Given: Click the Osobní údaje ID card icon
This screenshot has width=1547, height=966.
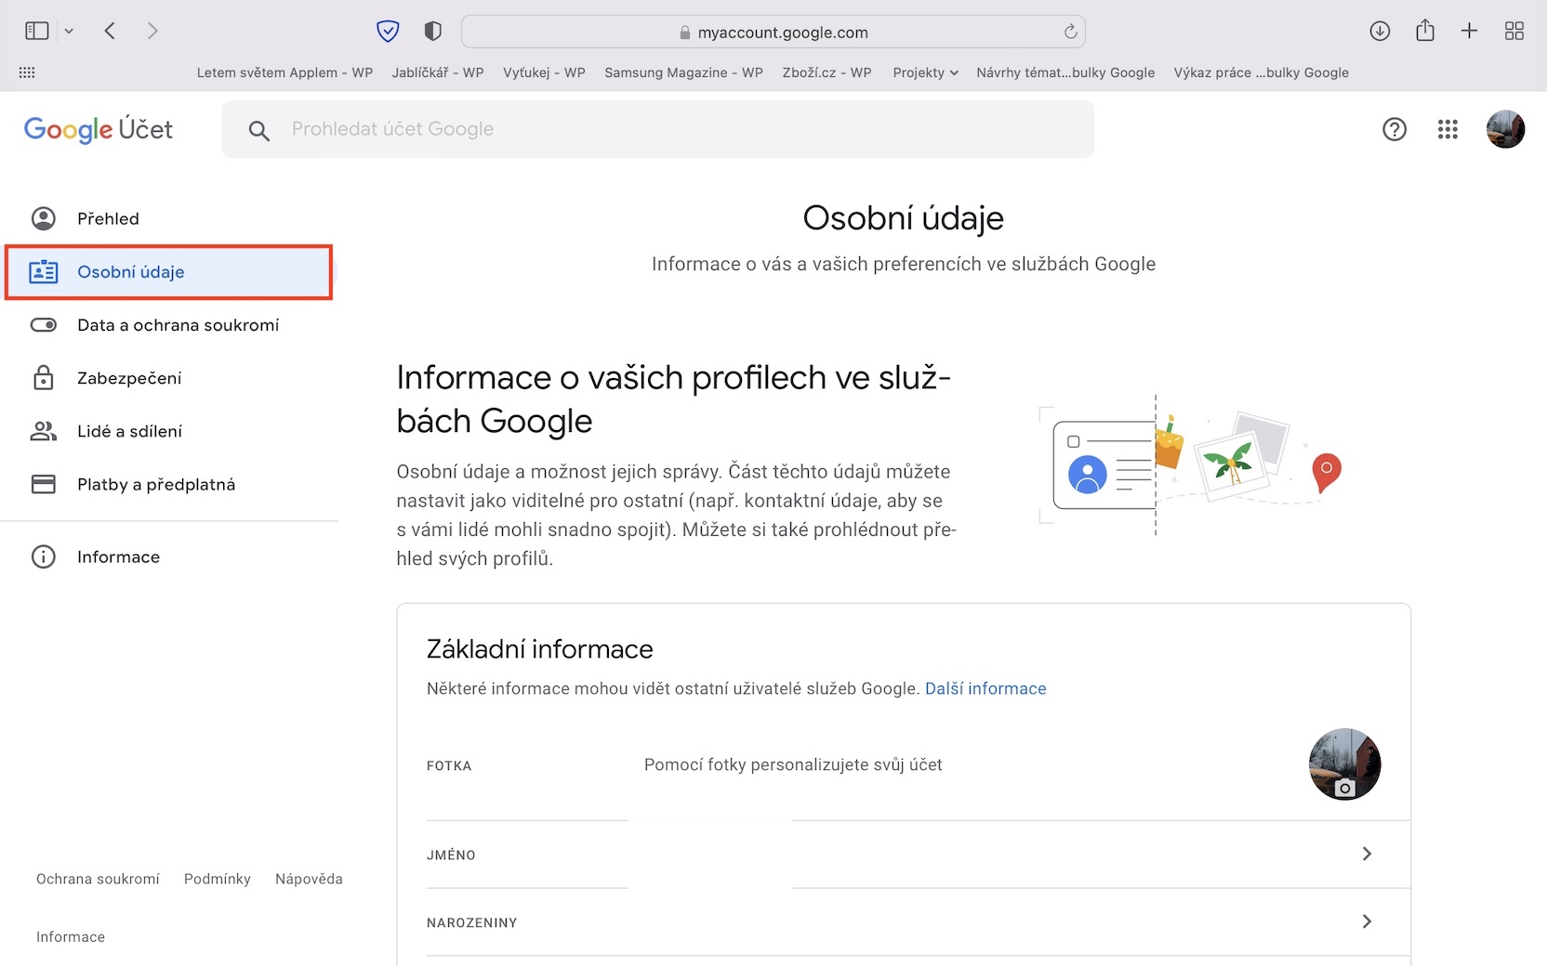Looking at the screenshot, I should (x=44, y=272).
